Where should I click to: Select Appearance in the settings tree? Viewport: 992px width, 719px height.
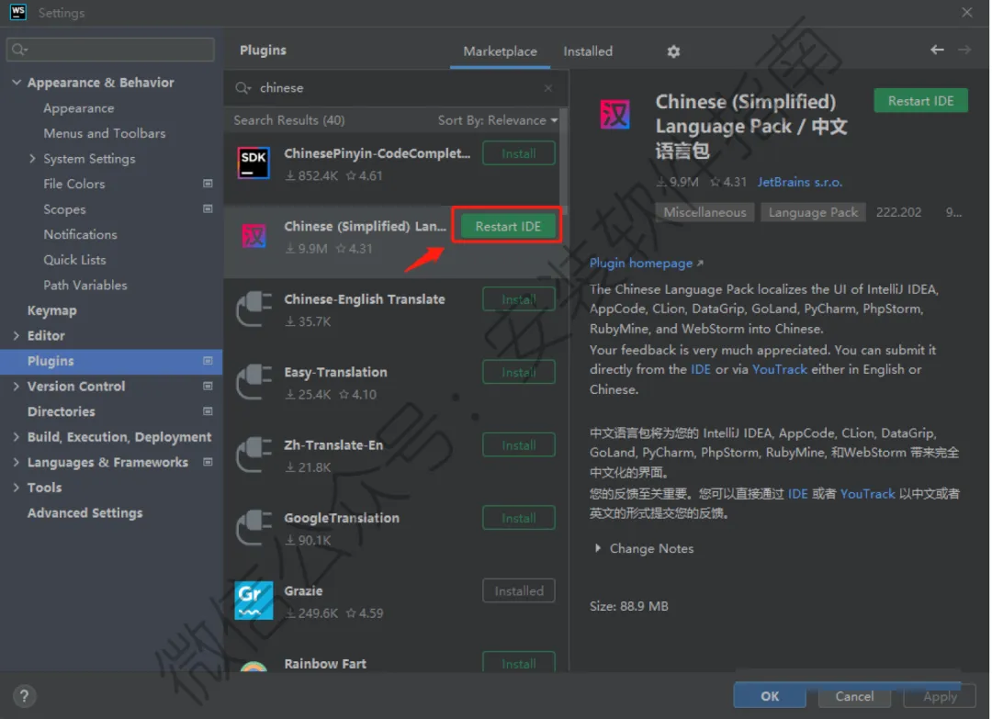[x=78, y=108]
